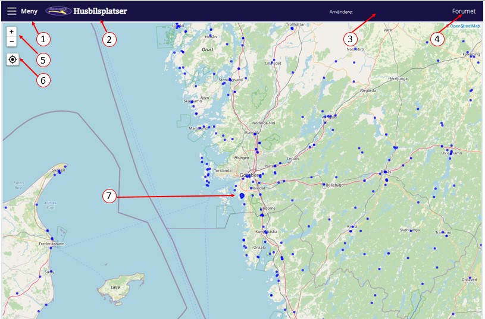Click the blue marker at Stenungsund

227,80
